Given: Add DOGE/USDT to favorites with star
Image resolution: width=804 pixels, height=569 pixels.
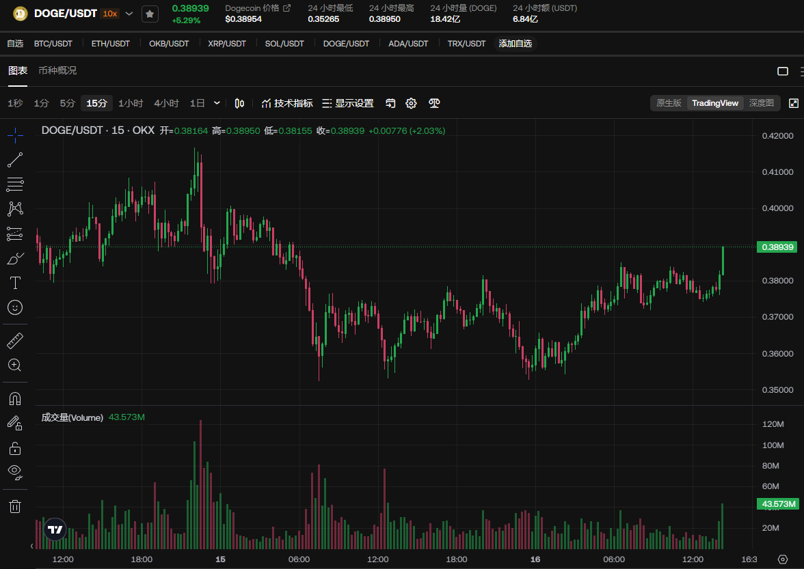Looking at the screenshot, I should 150,14.
